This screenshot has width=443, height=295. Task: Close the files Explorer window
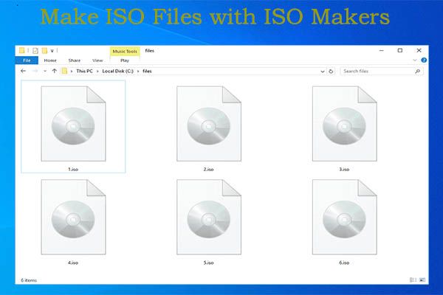click(419, 51)
